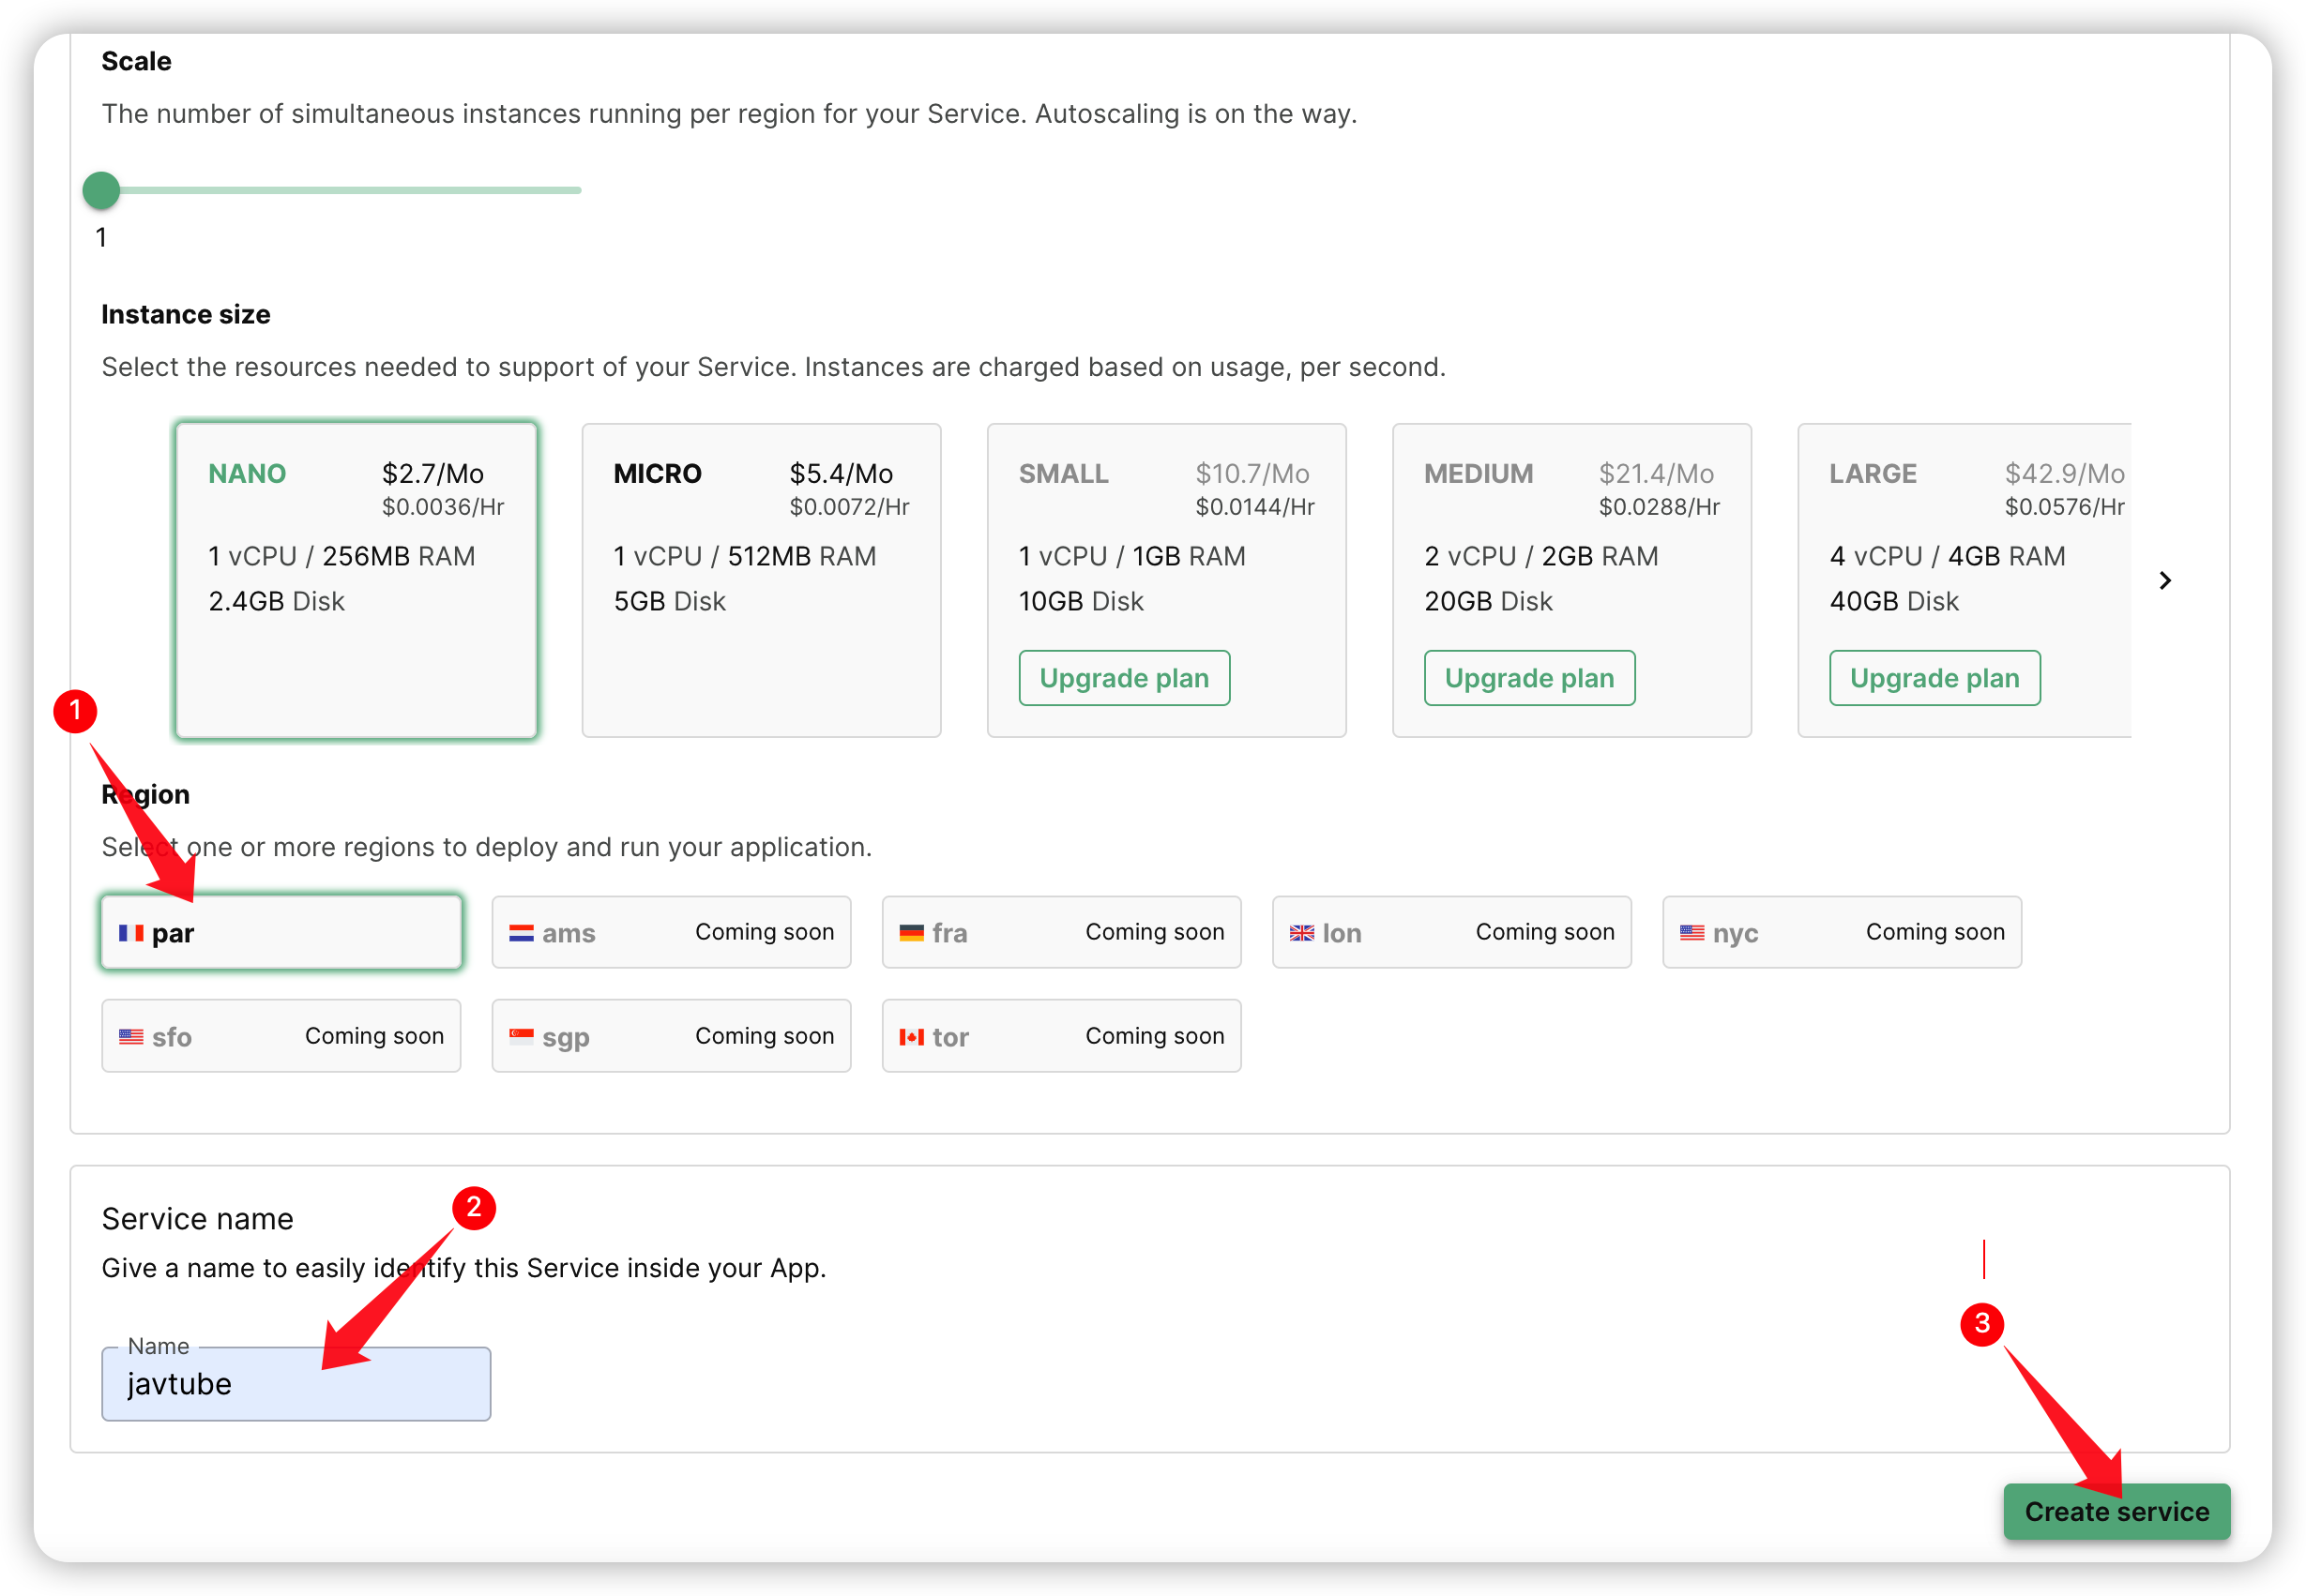The image size is (2306, 1596).
Task: Click Upgrade plan under LARGE instance
Action: [1934, 678]
